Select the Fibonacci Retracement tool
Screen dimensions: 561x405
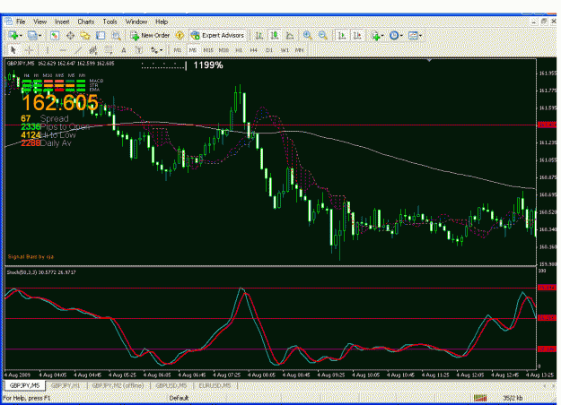109,50
